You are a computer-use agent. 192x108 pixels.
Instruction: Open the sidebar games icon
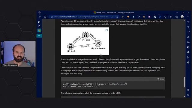click(x=188, y=42)
